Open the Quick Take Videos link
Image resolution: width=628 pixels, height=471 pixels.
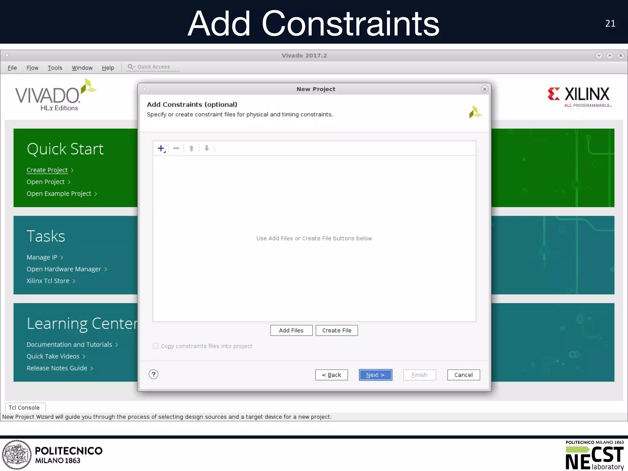coord(53,356)
